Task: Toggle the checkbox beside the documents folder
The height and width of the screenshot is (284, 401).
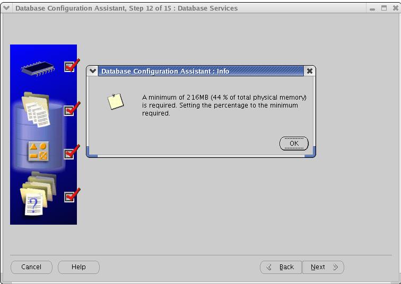Action: tap(69, 110)
